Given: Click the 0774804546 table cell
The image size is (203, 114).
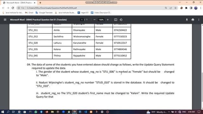Looking at the screenshot, I should pyautogui.click(x=122, y=49).
